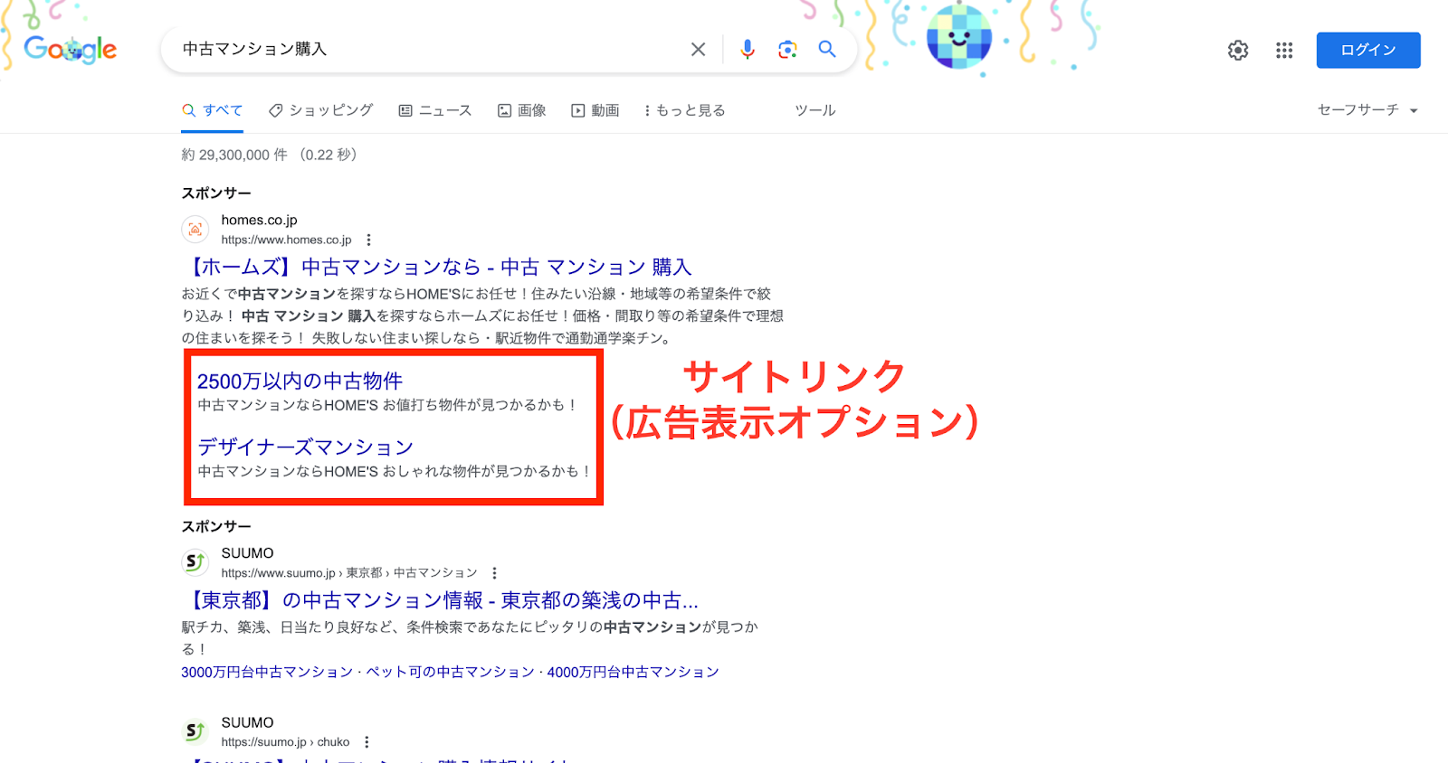Open the settings gear icon
This screenshot has width=1448, height=763.
[1238, 51]
